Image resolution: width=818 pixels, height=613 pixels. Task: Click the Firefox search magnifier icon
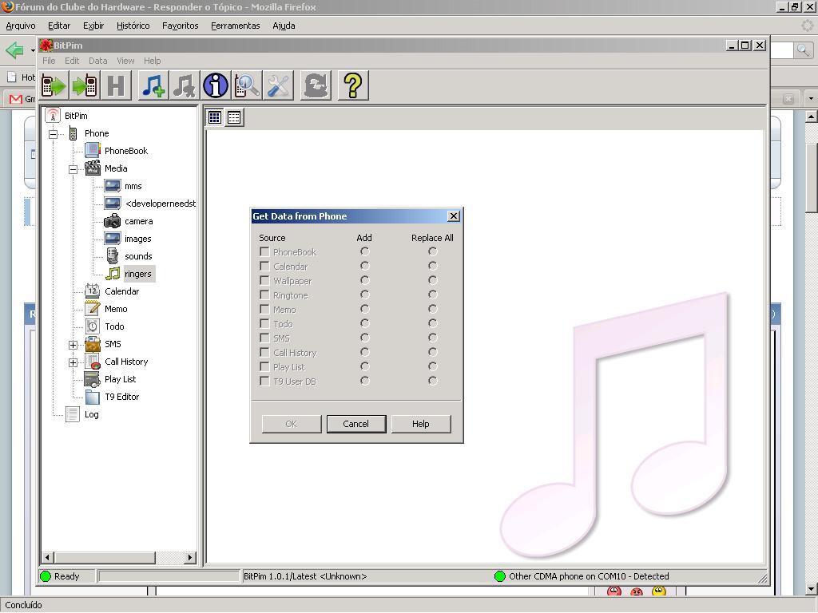pyautogui.click(x=803, y=50)
